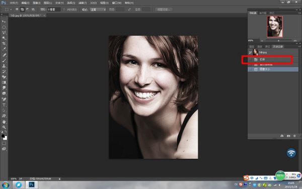Image resolution: width=302 pixels, height=189 pixels.
Task: Select the Path Selection tool
Action: 4,110
